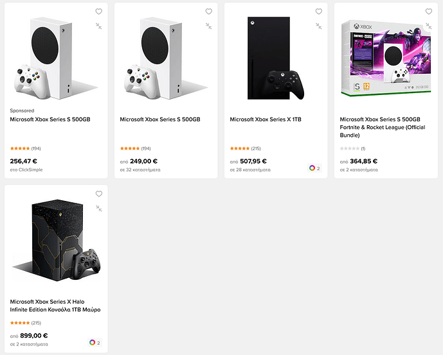
Task: Click compare icon on Halo Infinite Edition
Action: [98, 208]
